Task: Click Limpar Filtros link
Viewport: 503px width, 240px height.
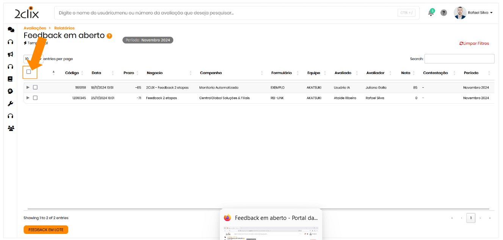Action: tap(474, 44)
